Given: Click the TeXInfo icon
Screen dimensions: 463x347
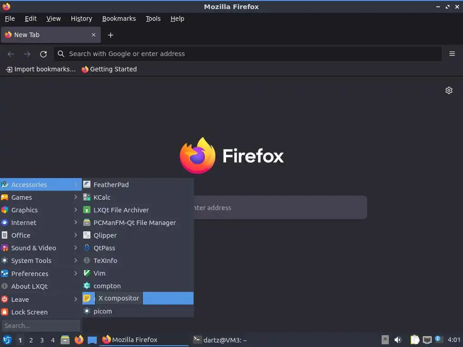Looking at the screenshot, I should click(87, 261).
